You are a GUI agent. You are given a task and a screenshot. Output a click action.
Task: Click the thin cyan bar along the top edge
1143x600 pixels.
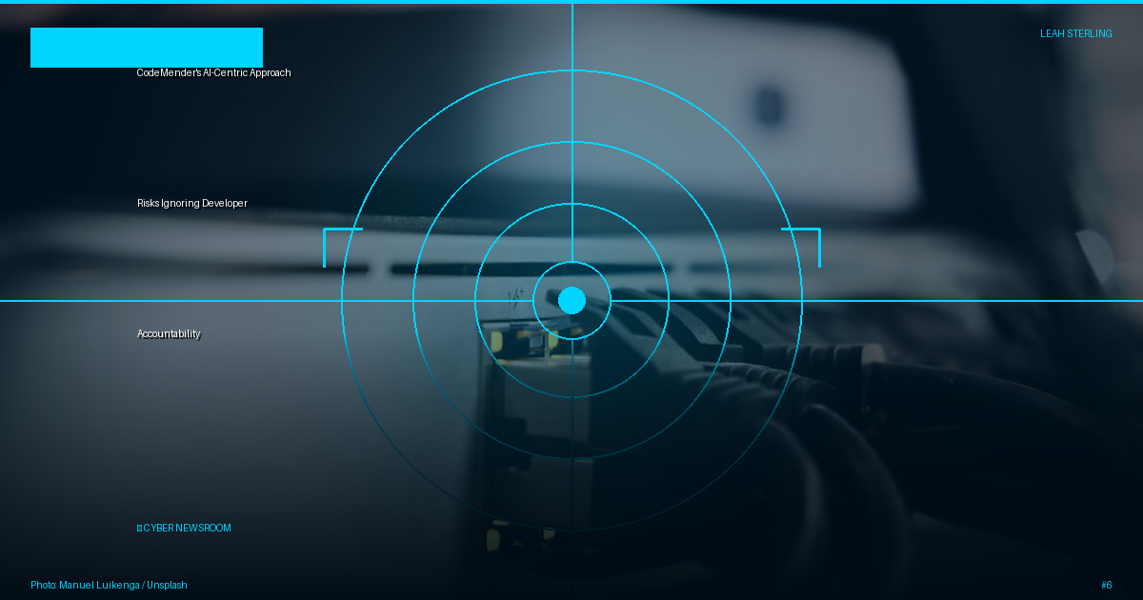tap(571, 2)
